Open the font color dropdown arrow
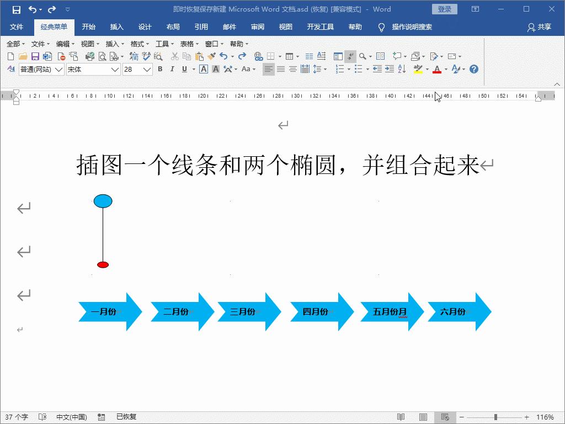Image resolution: width=565 pixels, height=424 pixels. [445, 68]
